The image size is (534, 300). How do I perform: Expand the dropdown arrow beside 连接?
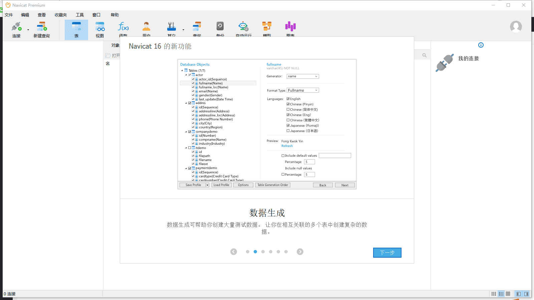(28, 30)
